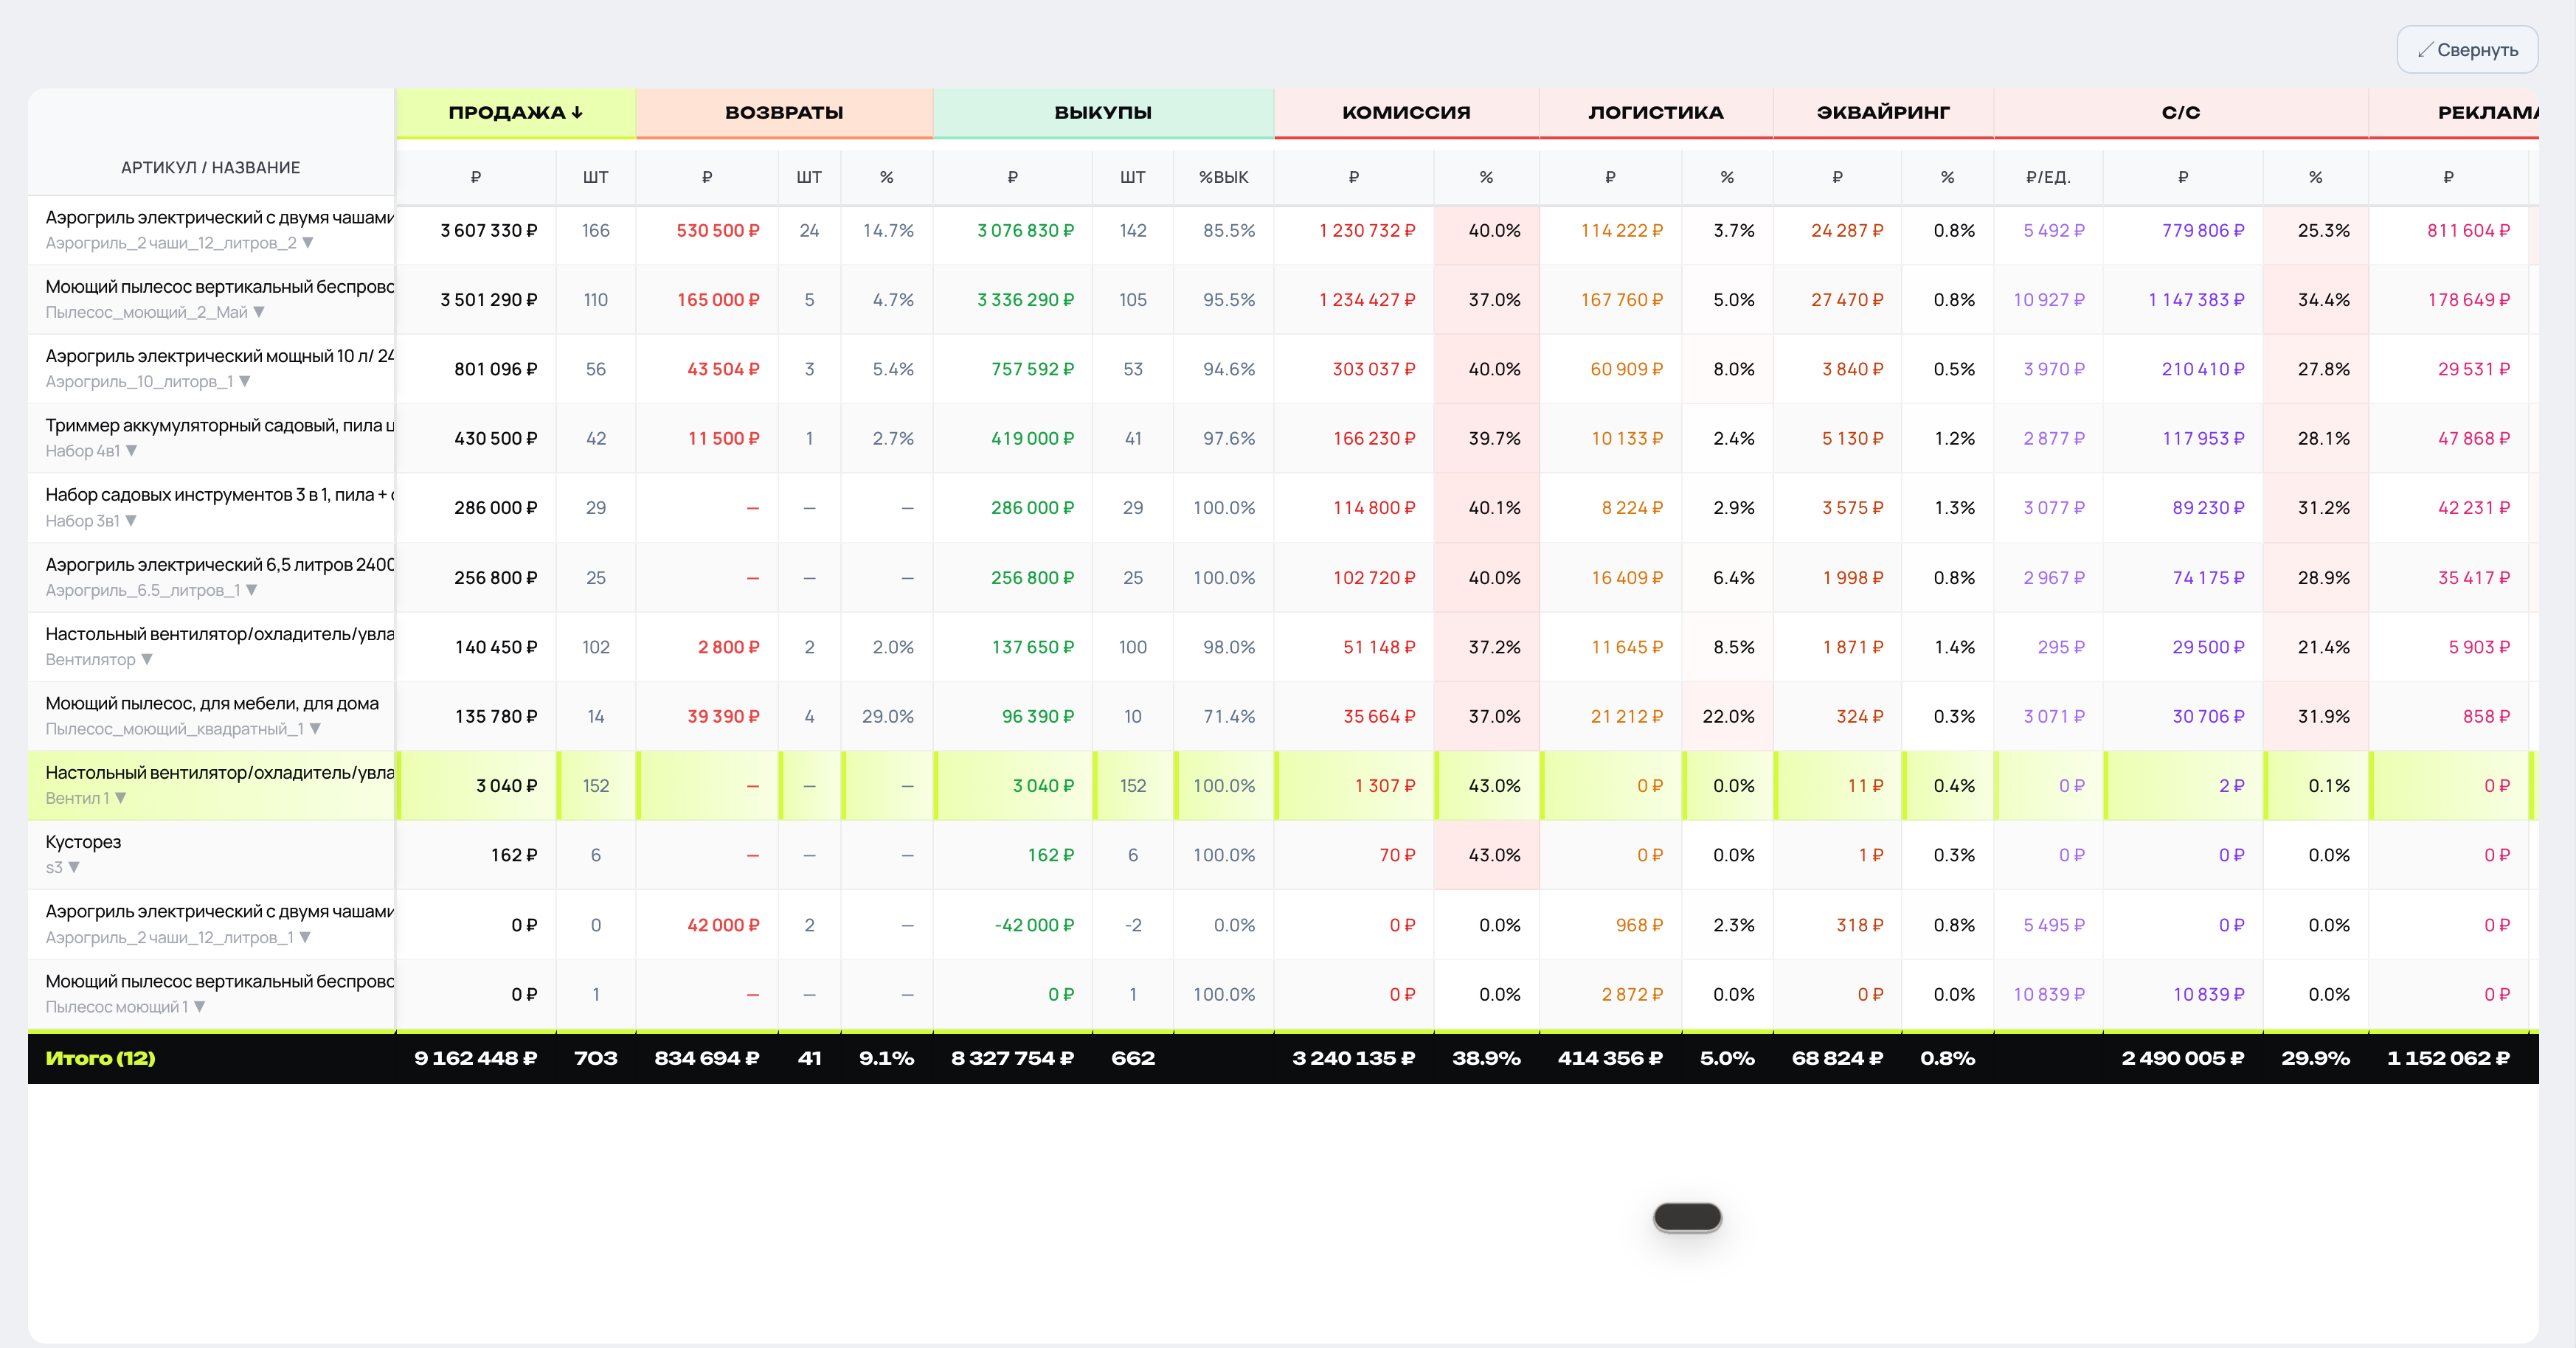Click sales value 3 501 290 ₽
2576x1348 pixels.
tap(488, 300)
